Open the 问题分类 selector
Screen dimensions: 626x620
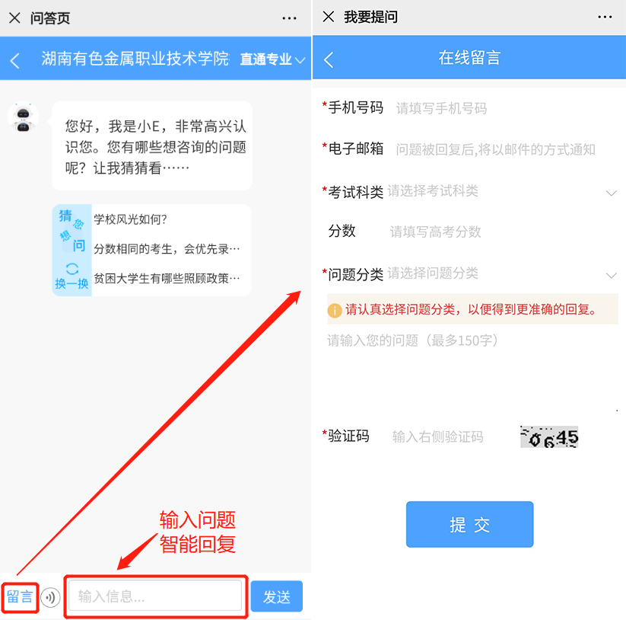pos(469,274)
